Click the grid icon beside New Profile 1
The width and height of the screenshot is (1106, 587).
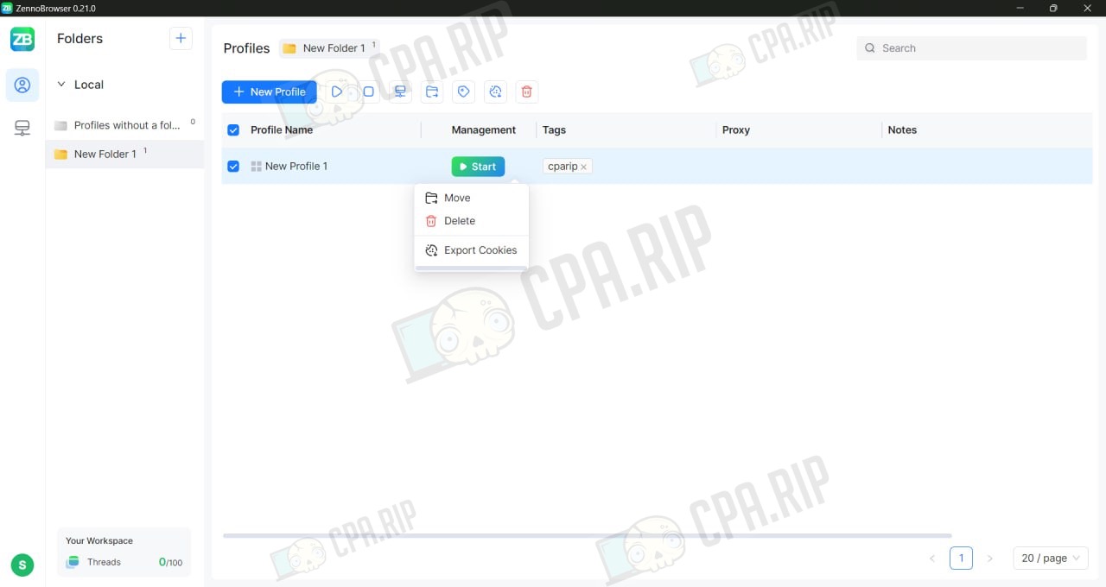pos(256,167)
